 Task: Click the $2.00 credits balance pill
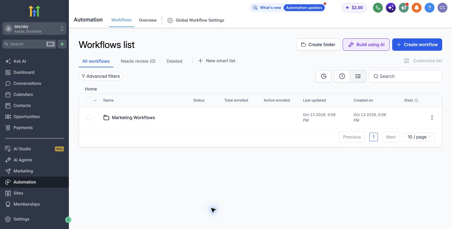354,8
